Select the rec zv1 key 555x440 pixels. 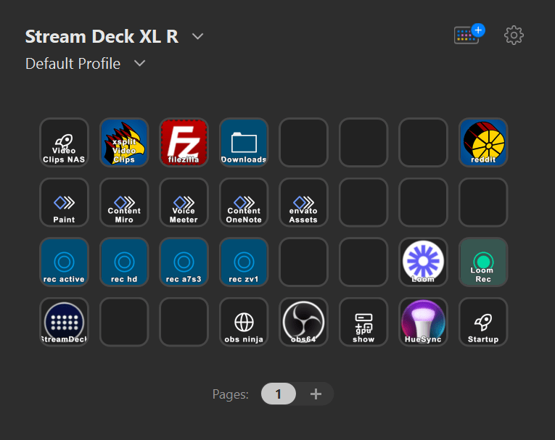pos(244,262)
